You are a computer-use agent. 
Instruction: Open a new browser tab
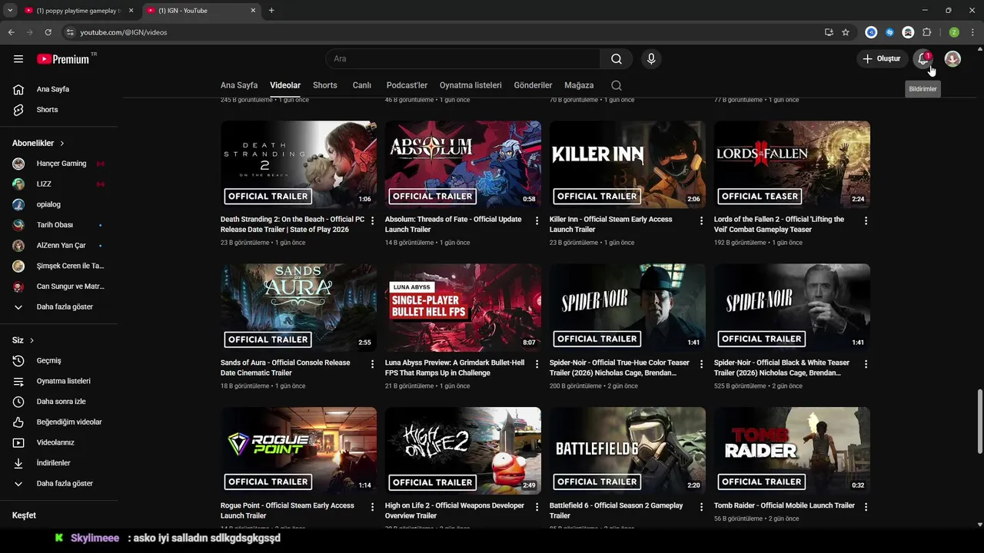[x=271, y=11]
